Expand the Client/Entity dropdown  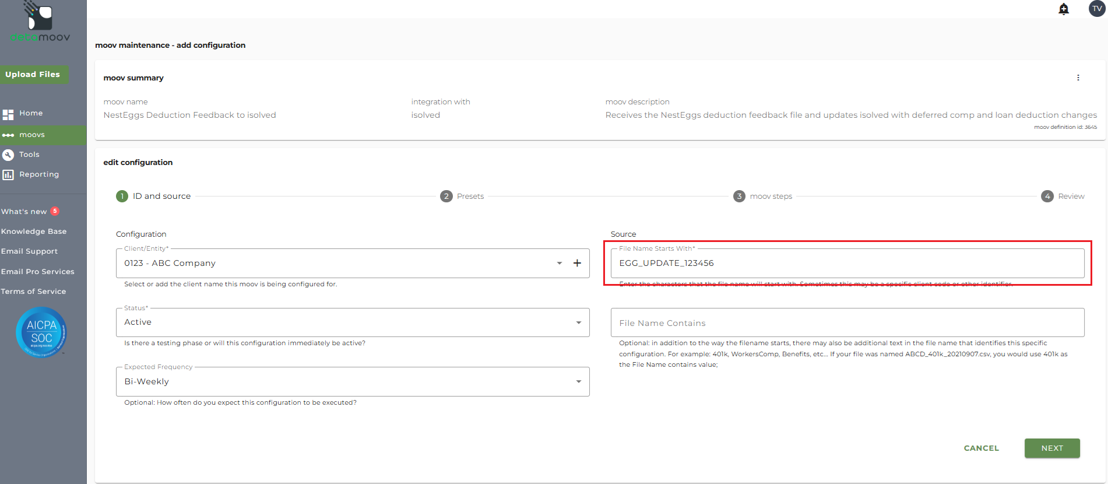(559, 263)
